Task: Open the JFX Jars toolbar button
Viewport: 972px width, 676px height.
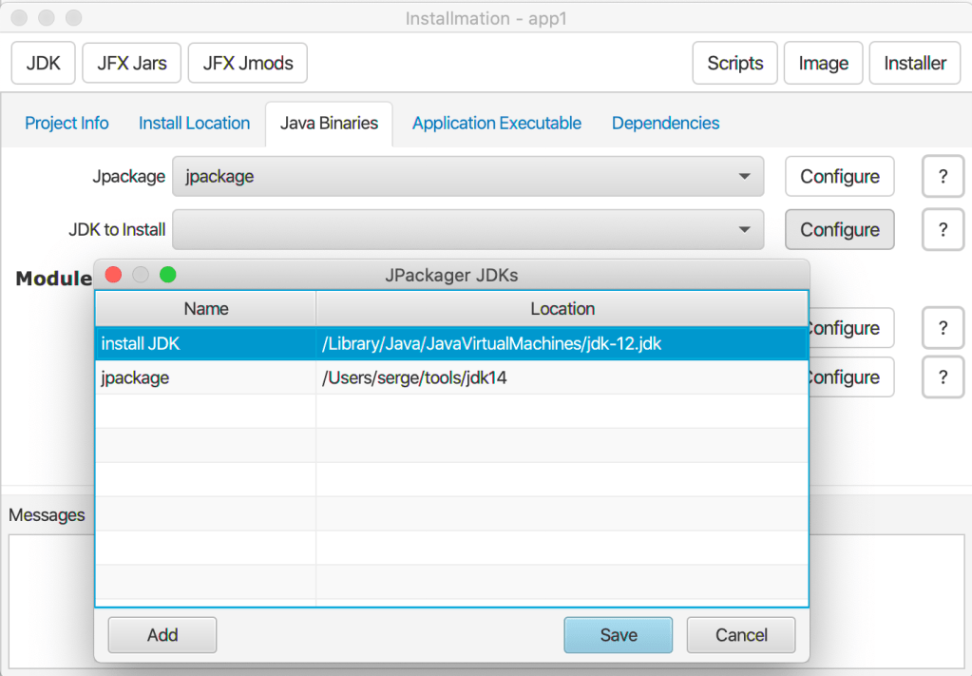Action: pyautogui.click(x=132, y=64)
